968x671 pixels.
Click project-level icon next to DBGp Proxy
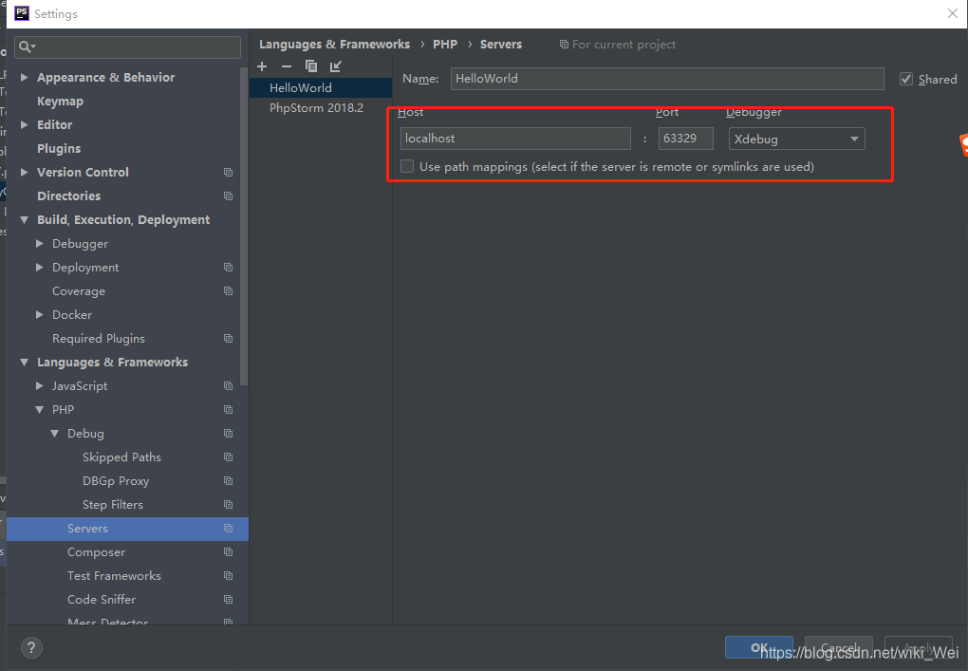229,481
